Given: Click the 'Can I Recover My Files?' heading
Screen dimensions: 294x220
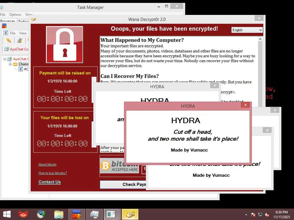Looking at the screenshot, I should pyautogui.click(x=129, y=76).
